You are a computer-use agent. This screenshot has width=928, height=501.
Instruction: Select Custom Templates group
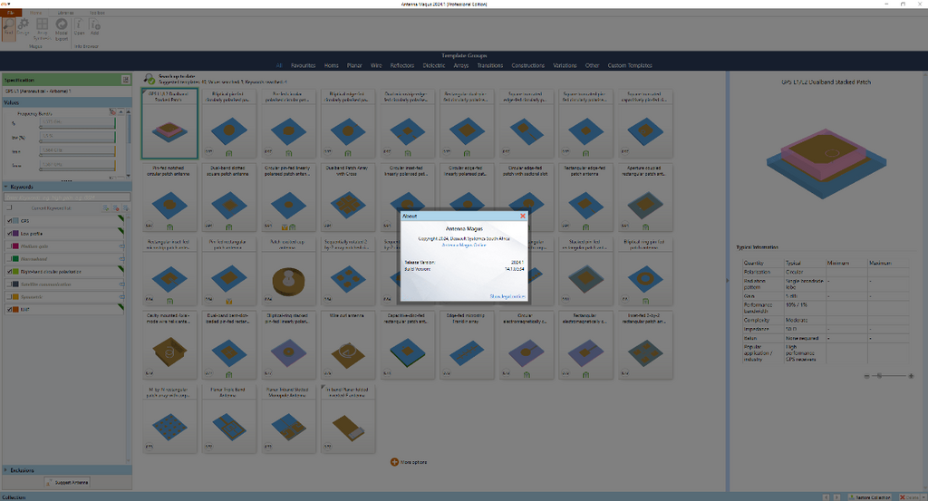click(630, 65)
